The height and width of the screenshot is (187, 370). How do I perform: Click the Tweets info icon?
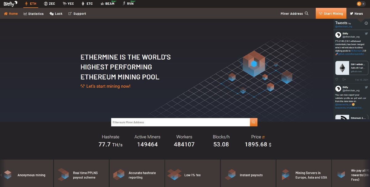tap(366, 23)
